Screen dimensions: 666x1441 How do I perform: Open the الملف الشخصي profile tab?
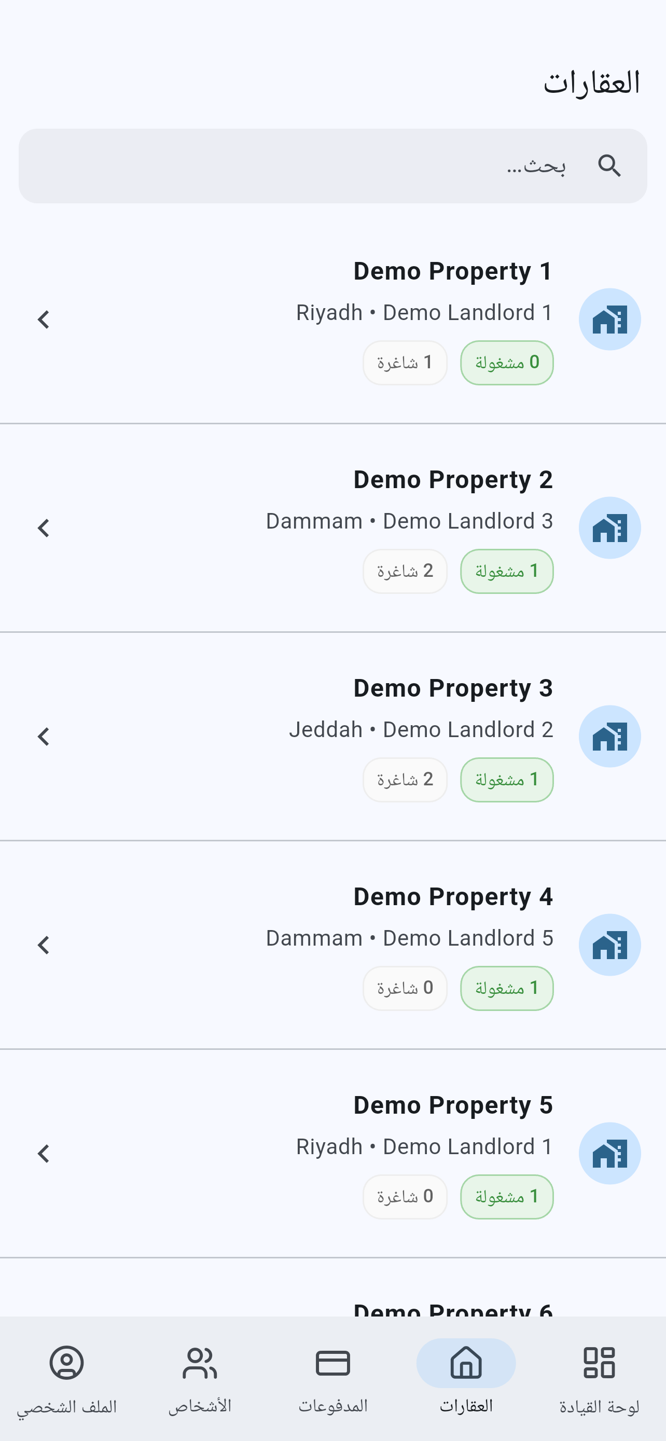click(66, 1378)
